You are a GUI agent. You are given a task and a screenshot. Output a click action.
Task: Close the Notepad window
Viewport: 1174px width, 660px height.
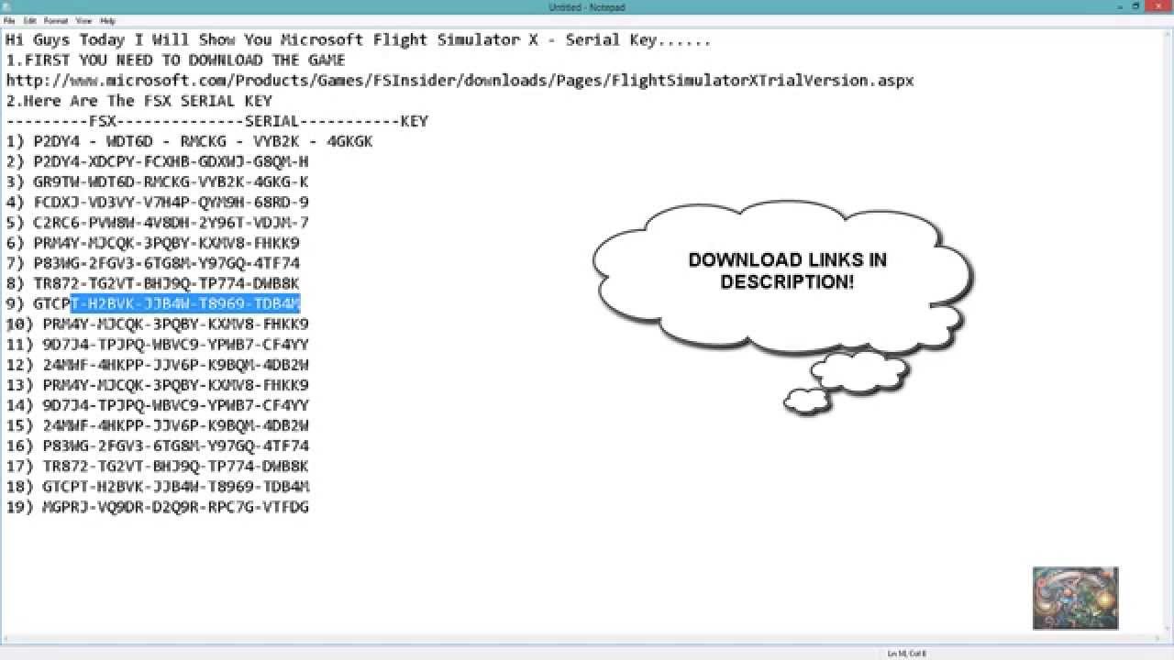tap(1158, 6)
